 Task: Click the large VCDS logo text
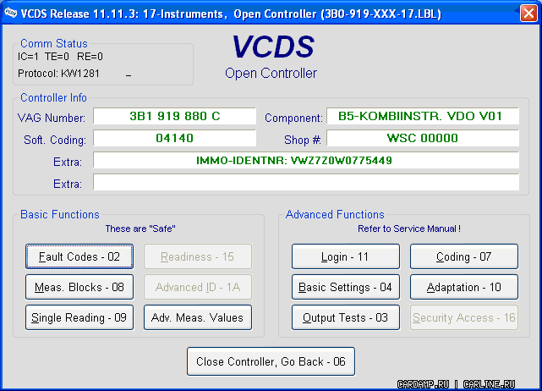click(273, 47)
